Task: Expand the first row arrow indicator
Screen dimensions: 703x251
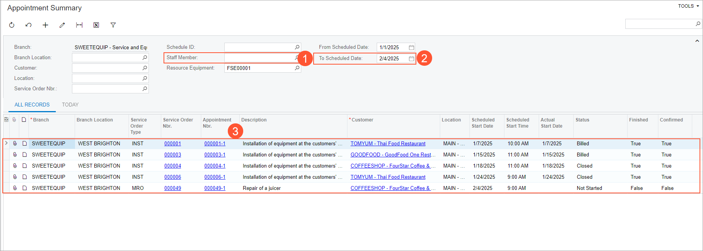Action: pos(6,143)
